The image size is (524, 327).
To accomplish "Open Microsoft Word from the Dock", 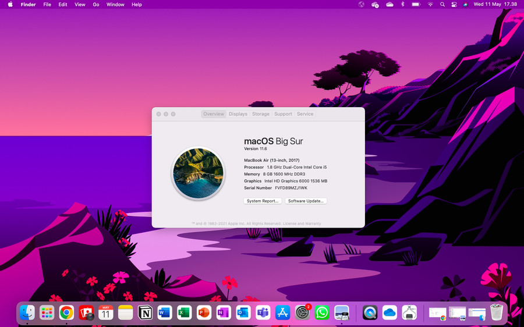I will (165, 313).
